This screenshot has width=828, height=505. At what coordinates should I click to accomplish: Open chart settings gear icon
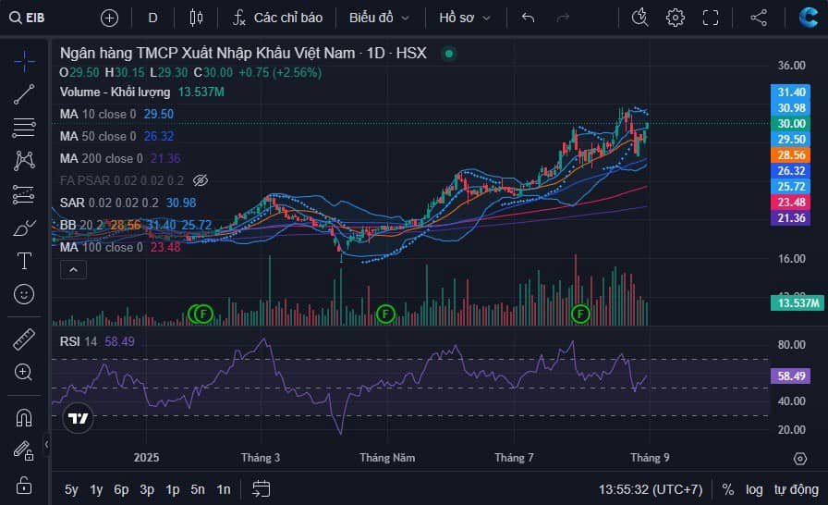point(675,18)
